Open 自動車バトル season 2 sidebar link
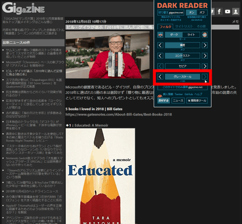Viewport: 242px width, 224px height. [33, 32]
